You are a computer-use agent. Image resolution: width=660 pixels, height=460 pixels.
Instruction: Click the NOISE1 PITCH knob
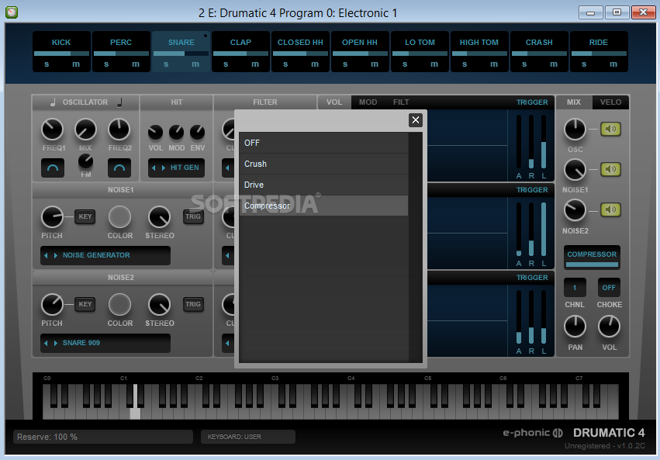52,216
